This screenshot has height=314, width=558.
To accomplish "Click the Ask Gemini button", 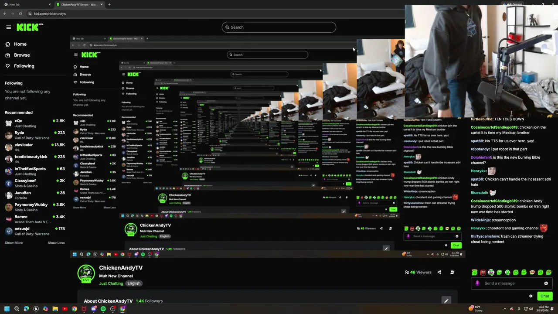I will pos(511,4).
